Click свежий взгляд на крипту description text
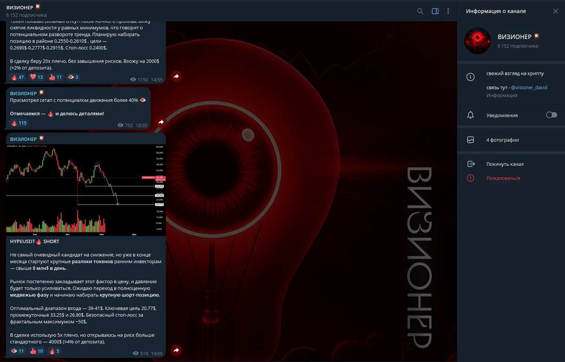565x362 pixels. [x=515, y=74]
